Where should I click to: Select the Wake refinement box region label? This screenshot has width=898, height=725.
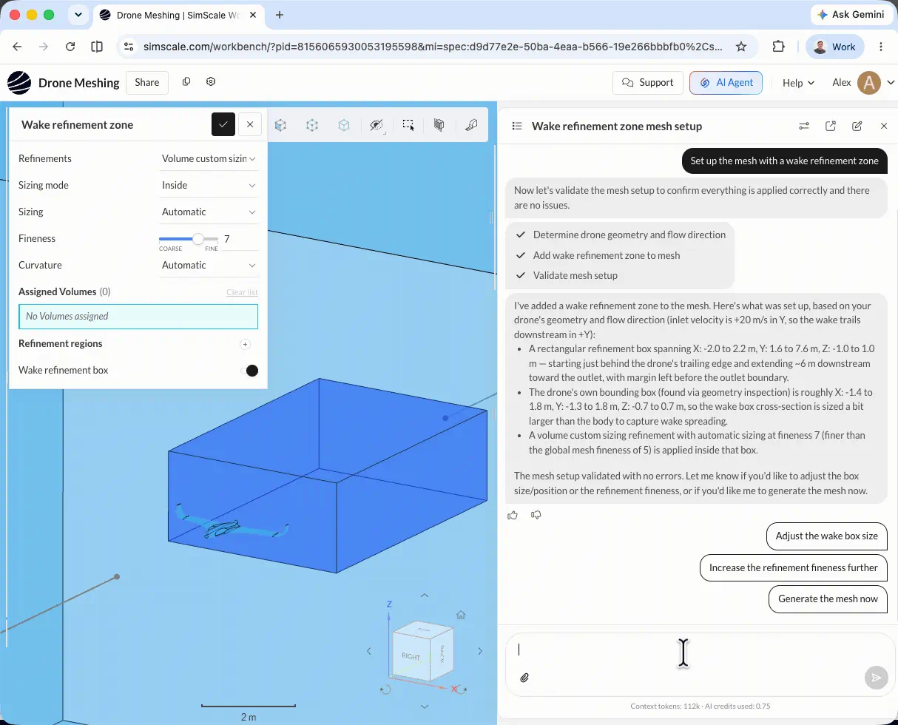(x=64, y=370)
